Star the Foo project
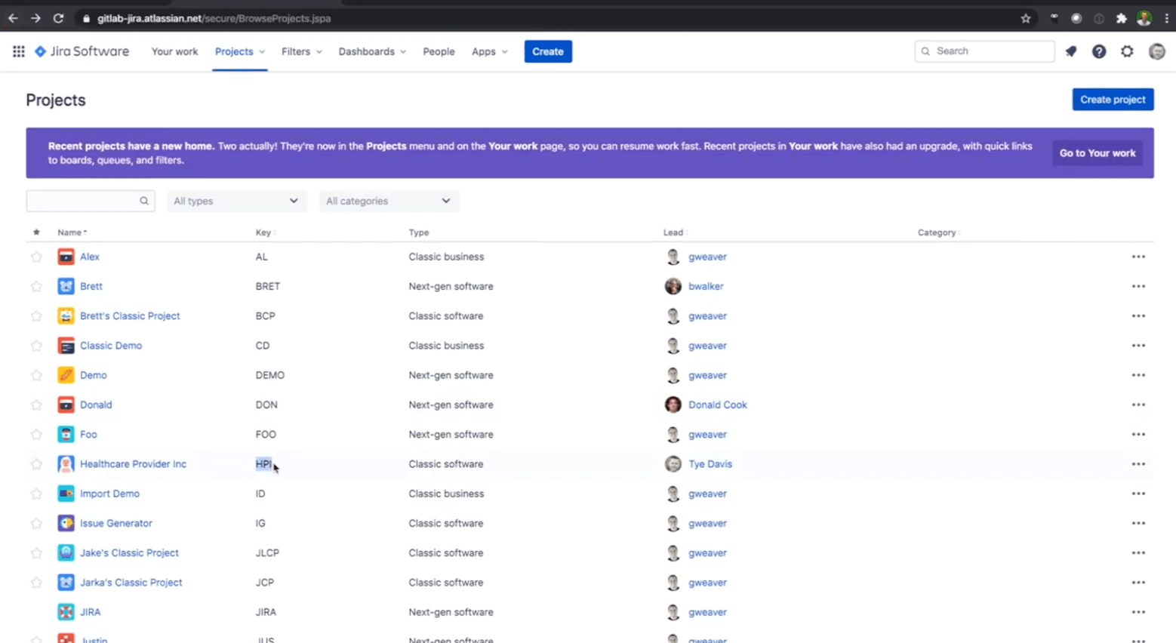The width and height of the screenshot is (1176, 643). [x=35, y=434]
